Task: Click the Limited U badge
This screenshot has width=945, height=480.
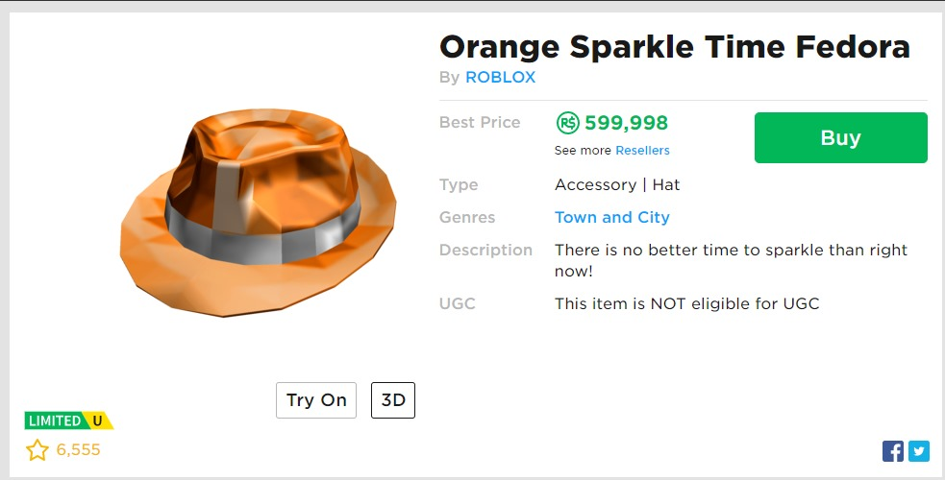Action: point(68,420)
